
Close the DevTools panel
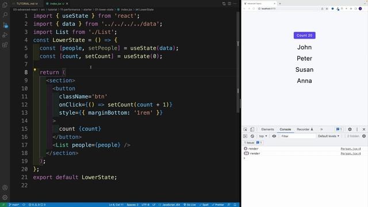(364, 129)
